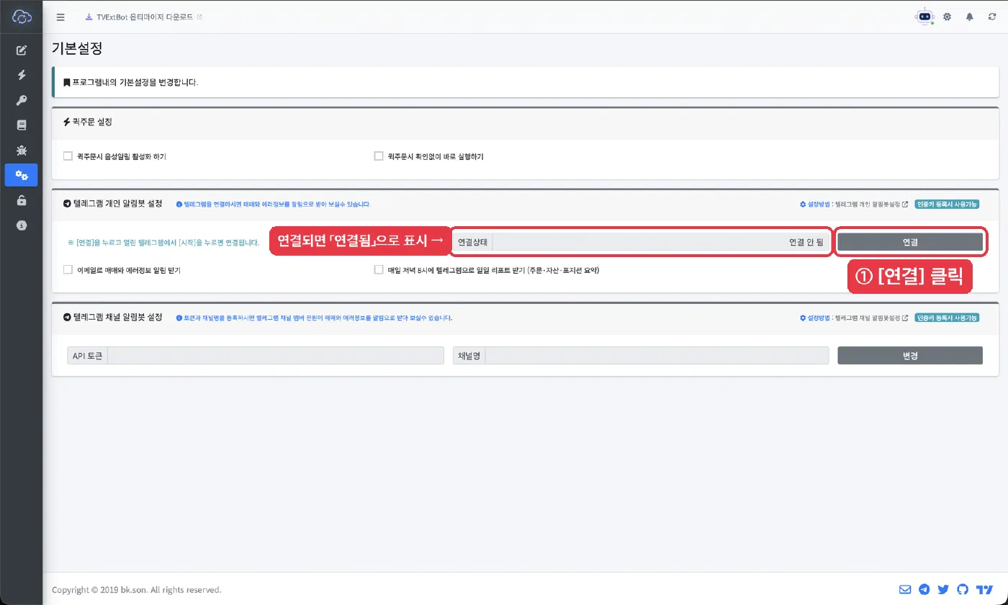Click the API 토큰 input field
Image resolution: width=1008 pixels, height=605 pixels.
tap(276, 356)
